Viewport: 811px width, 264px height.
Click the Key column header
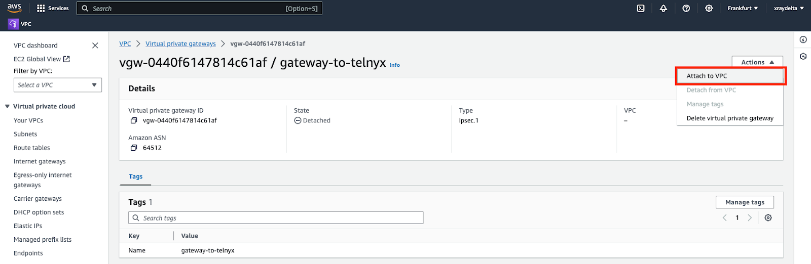coord(134,236)
